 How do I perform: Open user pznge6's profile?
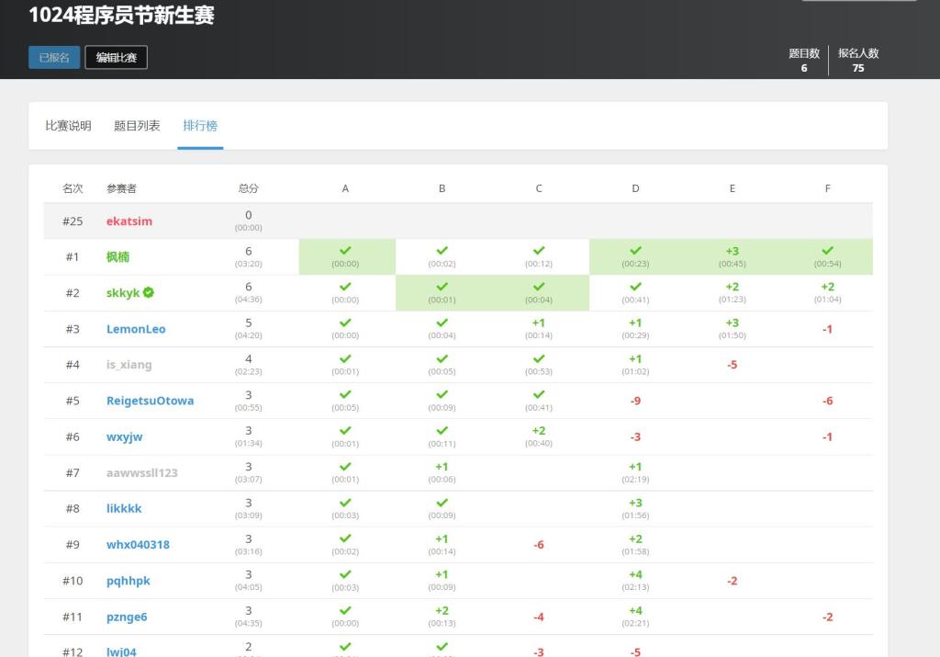point(127,617)
